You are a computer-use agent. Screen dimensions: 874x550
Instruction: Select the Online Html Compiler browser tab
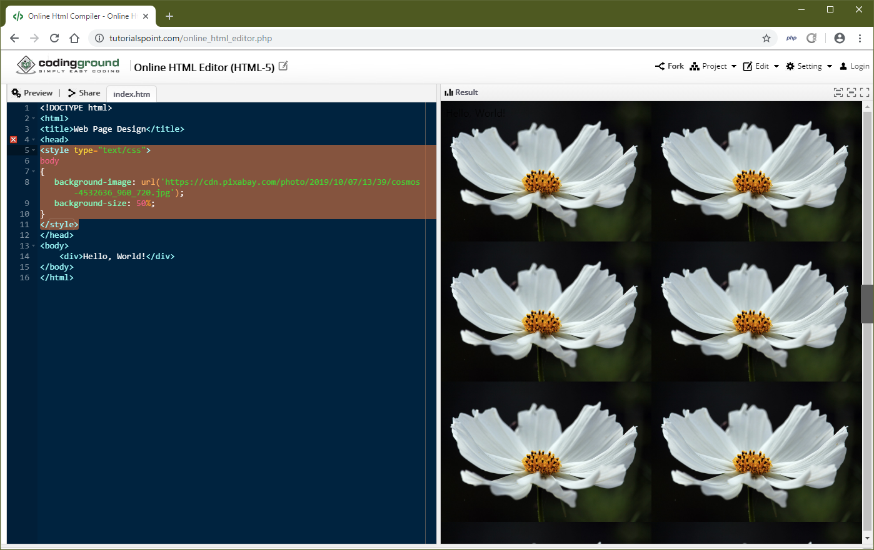(x=80, y=16)
